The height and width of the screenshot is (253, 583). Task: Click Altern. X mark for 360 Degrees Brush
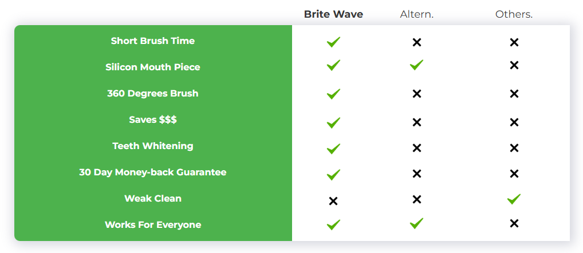point(417,94)
